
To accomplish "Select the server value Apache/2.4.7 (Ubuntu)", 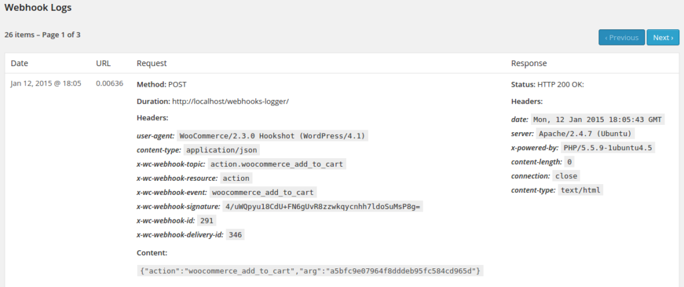I will 586,133.
